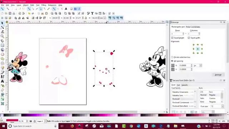Click the Enable snapping icon in snap bar
Screen dimensions: 229x129
tap(3, 9)
